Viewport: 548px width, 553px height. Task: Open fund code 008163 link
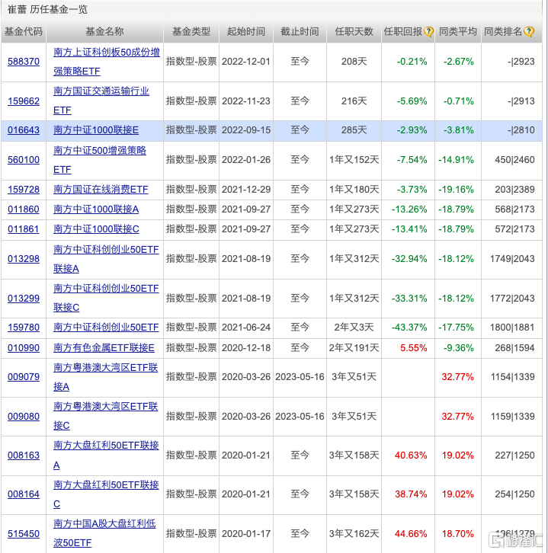[x=24, y=456]
